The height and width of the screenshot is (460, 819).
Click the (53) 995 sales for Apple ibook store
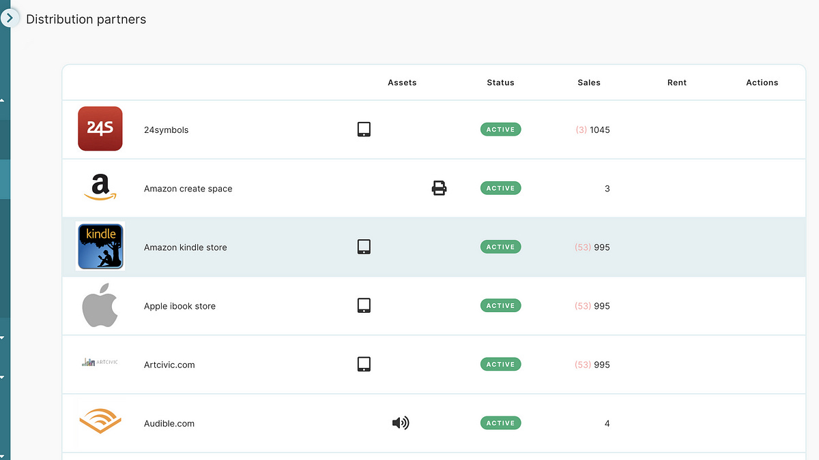point(592,305)
